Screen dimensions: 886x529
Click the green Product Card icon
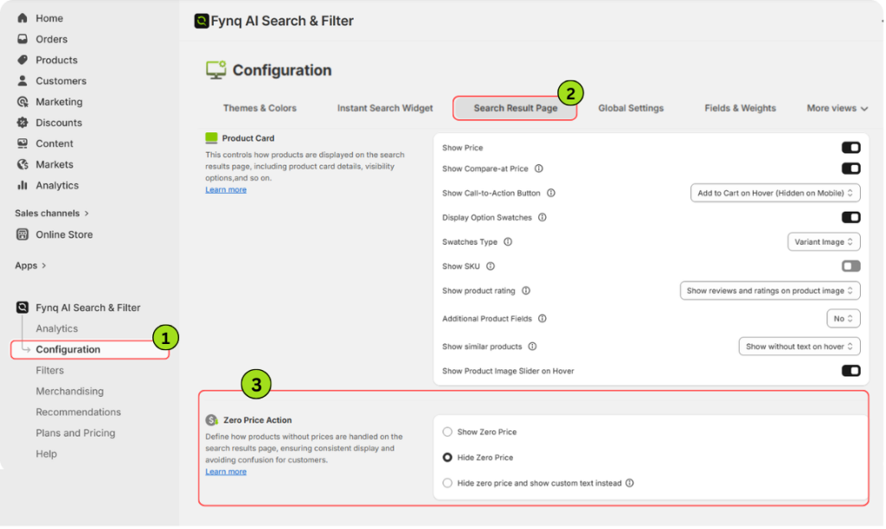click(211, 137)
